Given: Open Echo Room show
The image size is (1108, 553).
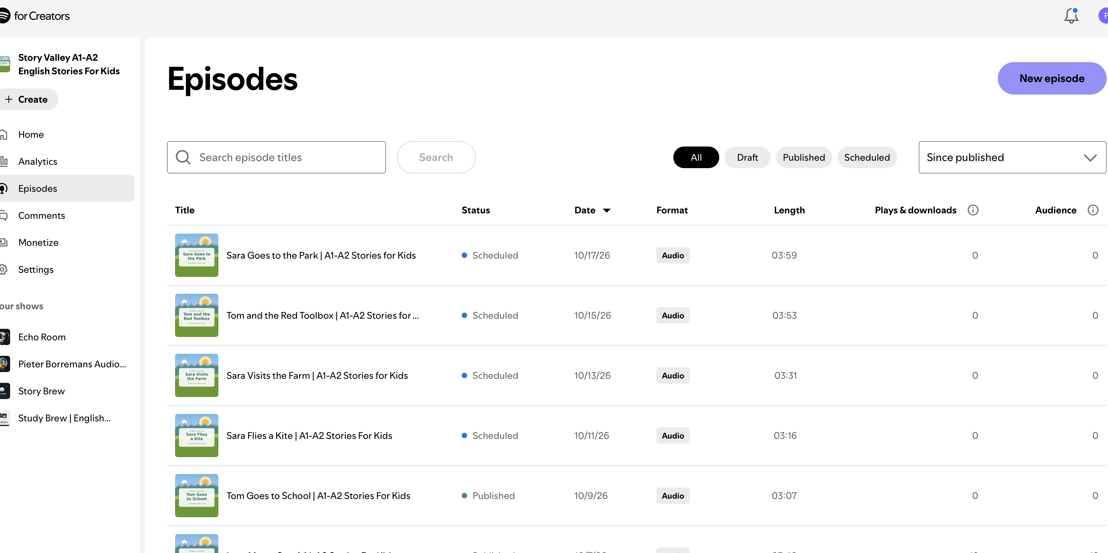Looking at the screenshot, I should click(x=42, y=337).
